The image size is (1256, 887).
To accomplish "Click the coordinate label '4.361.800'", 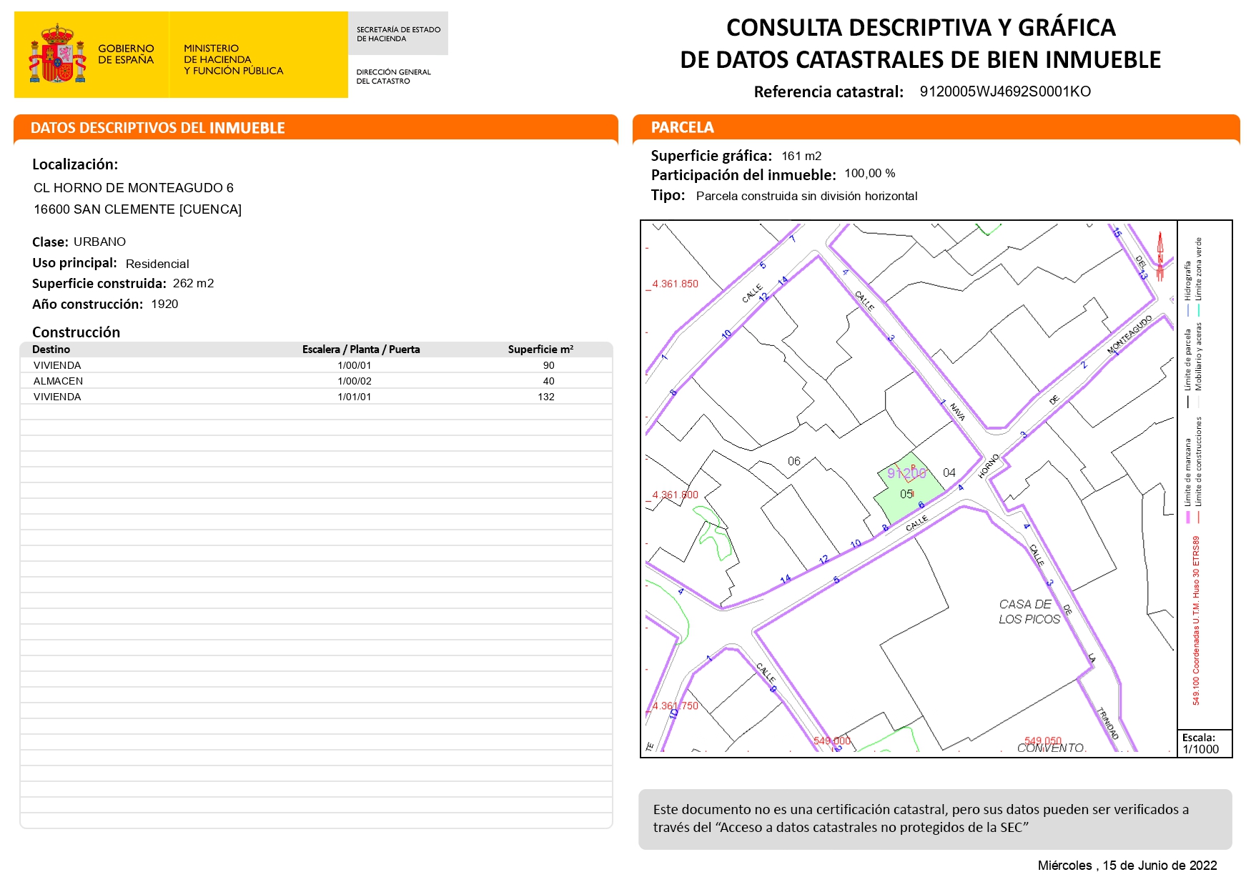I will tap(675, 495).
